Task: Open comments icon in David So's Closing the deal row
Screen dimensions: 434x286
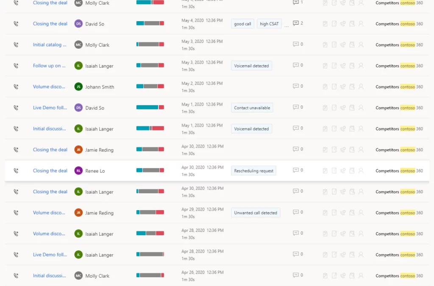Action: coord(296,23)
